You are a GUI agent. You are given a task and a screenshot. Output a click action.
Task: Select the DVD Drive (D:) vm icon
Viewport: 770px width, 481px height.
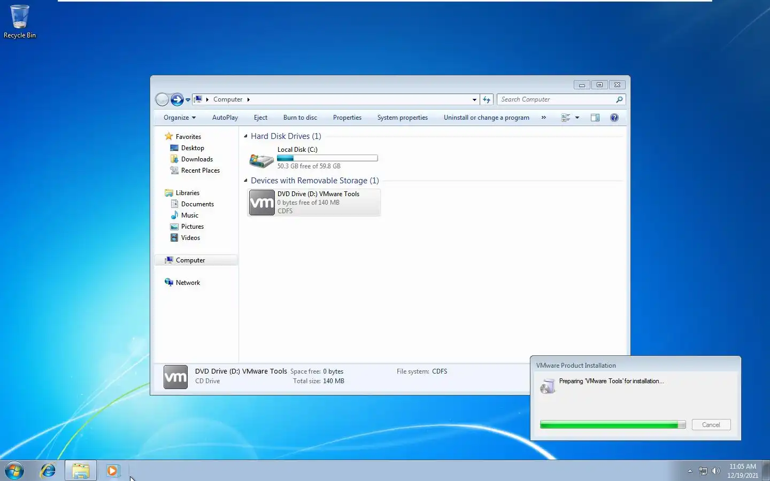tap(262, 203)
